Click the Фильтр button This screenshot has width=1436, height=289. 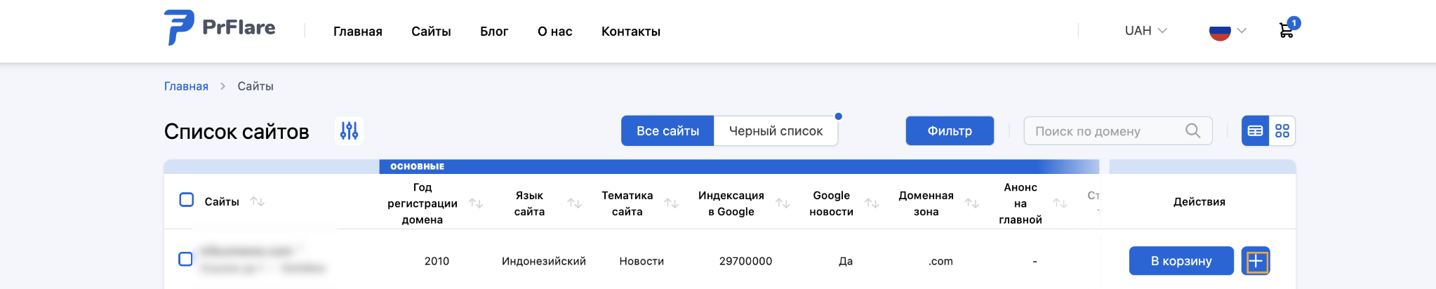pos(950,131)
